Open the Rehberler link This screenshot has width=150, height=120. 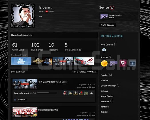(x=105, y=107)
